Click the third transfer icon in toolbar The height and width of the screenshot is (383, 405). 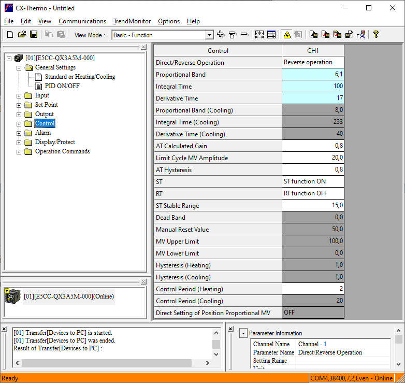[x=337, y=34]
